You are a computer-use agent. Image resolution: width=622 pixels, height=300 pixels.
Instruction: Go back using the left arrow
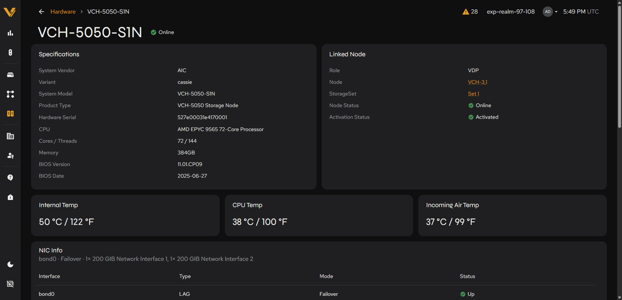tap(41, 12)
